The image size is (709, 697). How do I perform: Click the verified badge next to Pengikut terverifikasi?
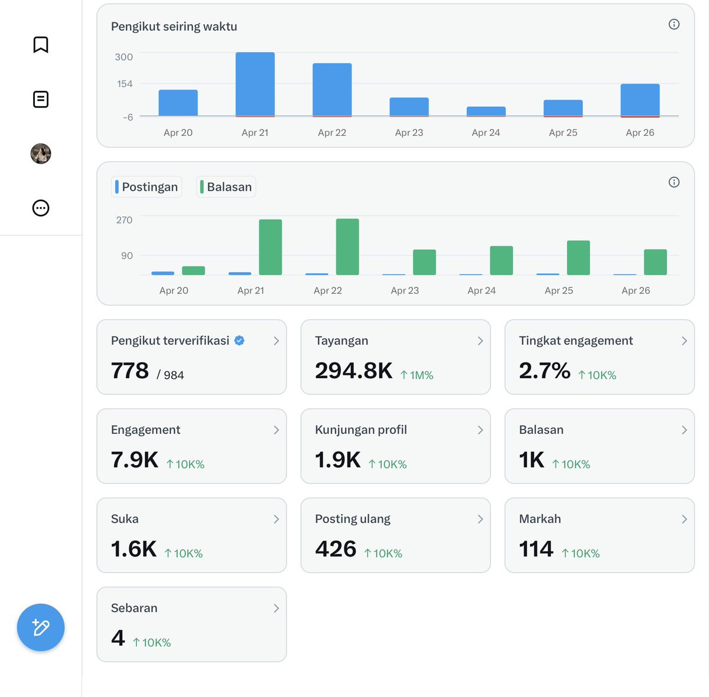[x=239, y=341]
